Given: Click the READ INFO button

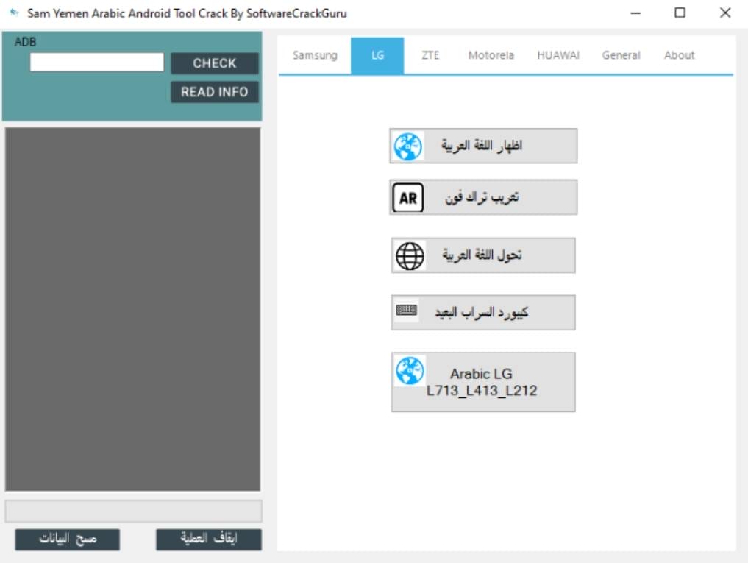Looking at the screenshot, I should click(214, 92).
